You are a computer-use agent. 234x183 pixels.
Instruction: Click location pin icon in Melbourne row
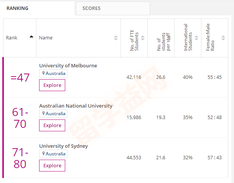43,73
